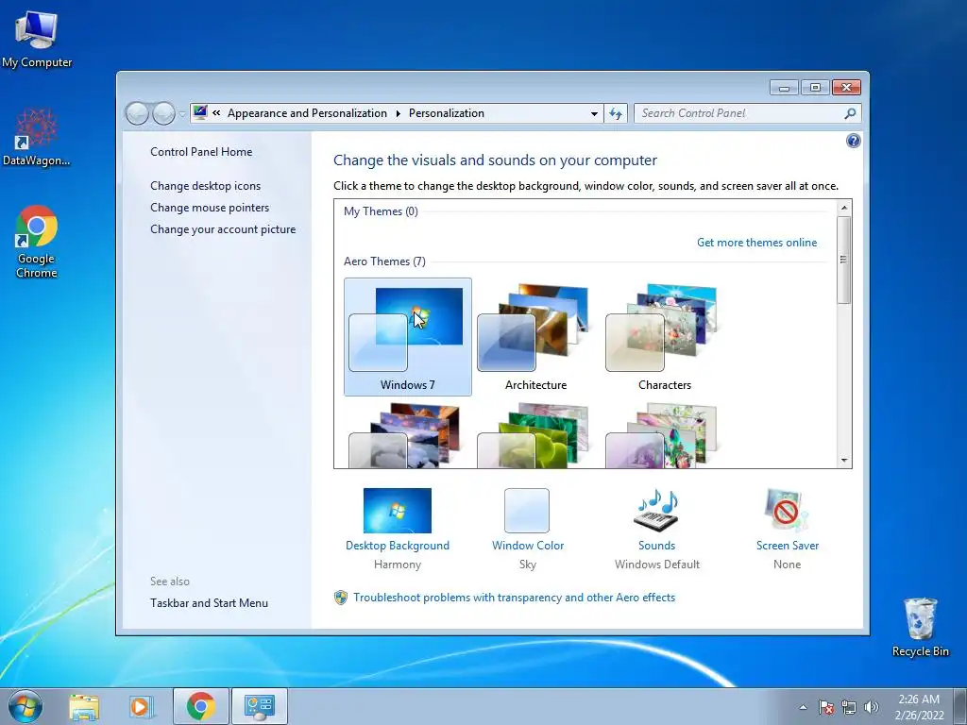967x725 pixels.
Task: Open the Window Color swatch icon
Action: 527,511
